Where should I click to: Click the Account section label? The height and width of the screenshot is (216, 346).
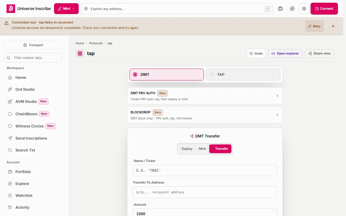click(13, 162)
